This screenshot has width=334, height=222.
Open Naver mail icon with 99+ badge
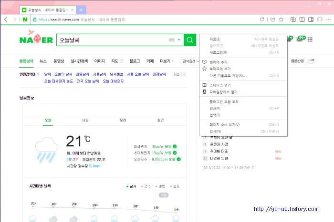tap(301, 39)
